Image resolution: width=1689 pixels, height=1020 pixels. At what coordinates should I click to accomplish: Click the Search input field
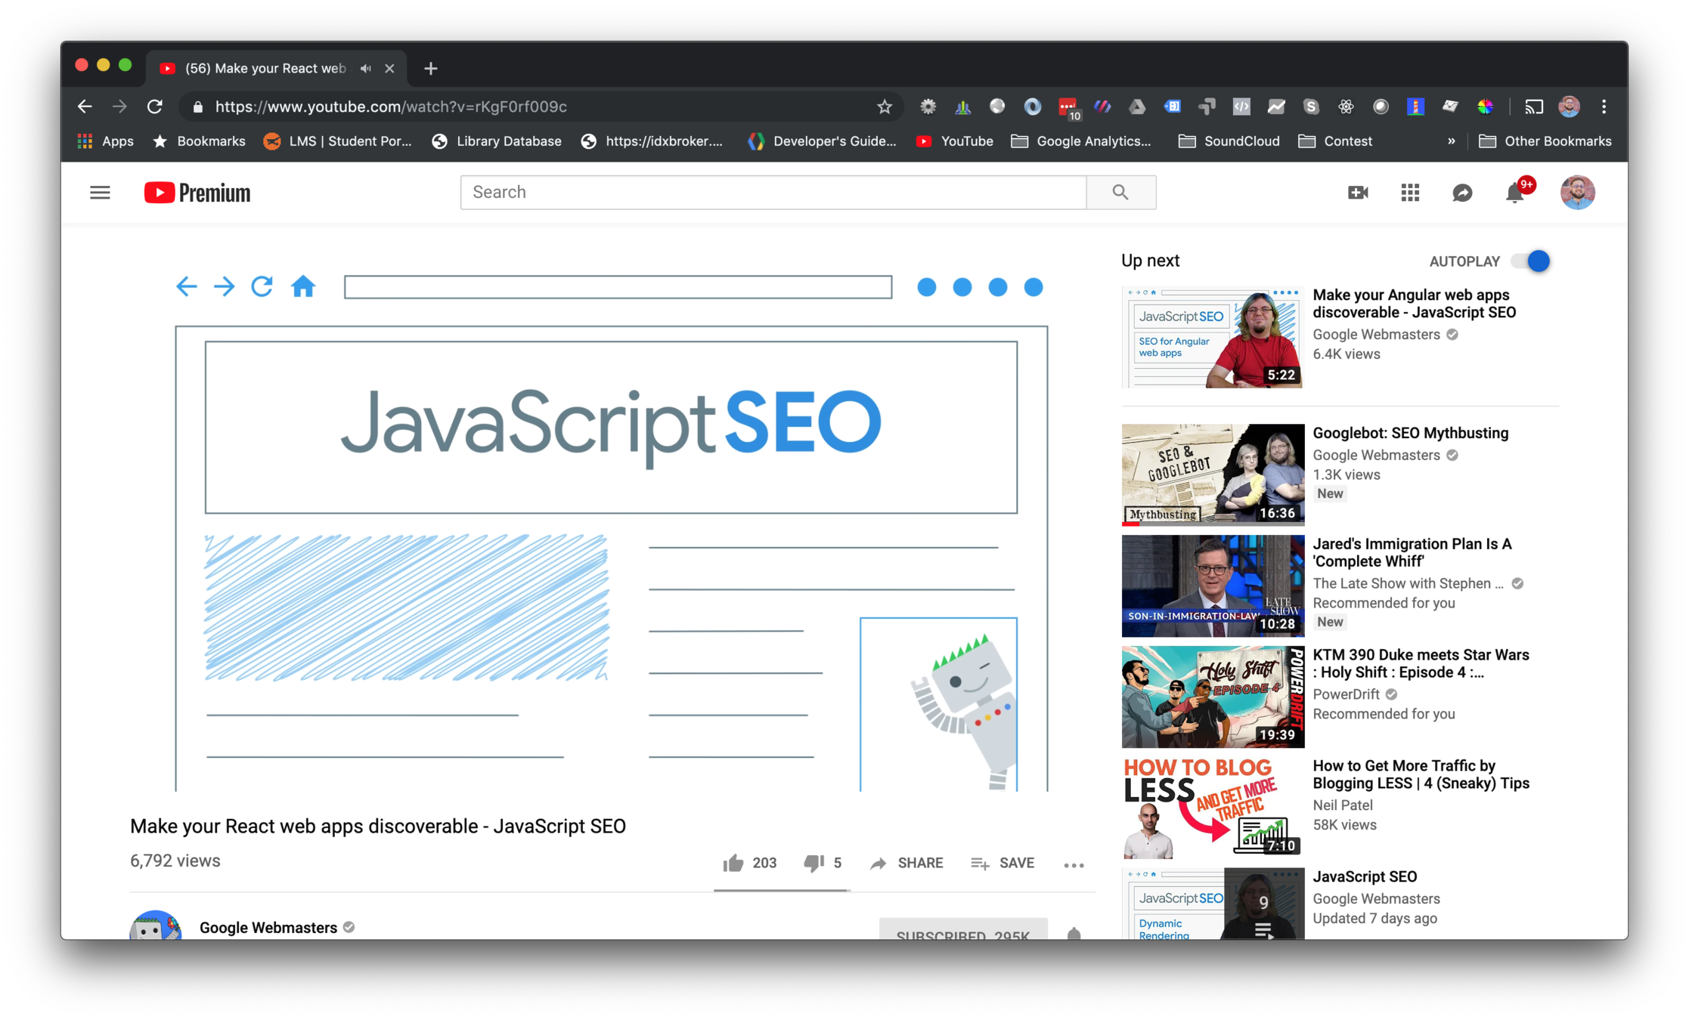(773, 192)
